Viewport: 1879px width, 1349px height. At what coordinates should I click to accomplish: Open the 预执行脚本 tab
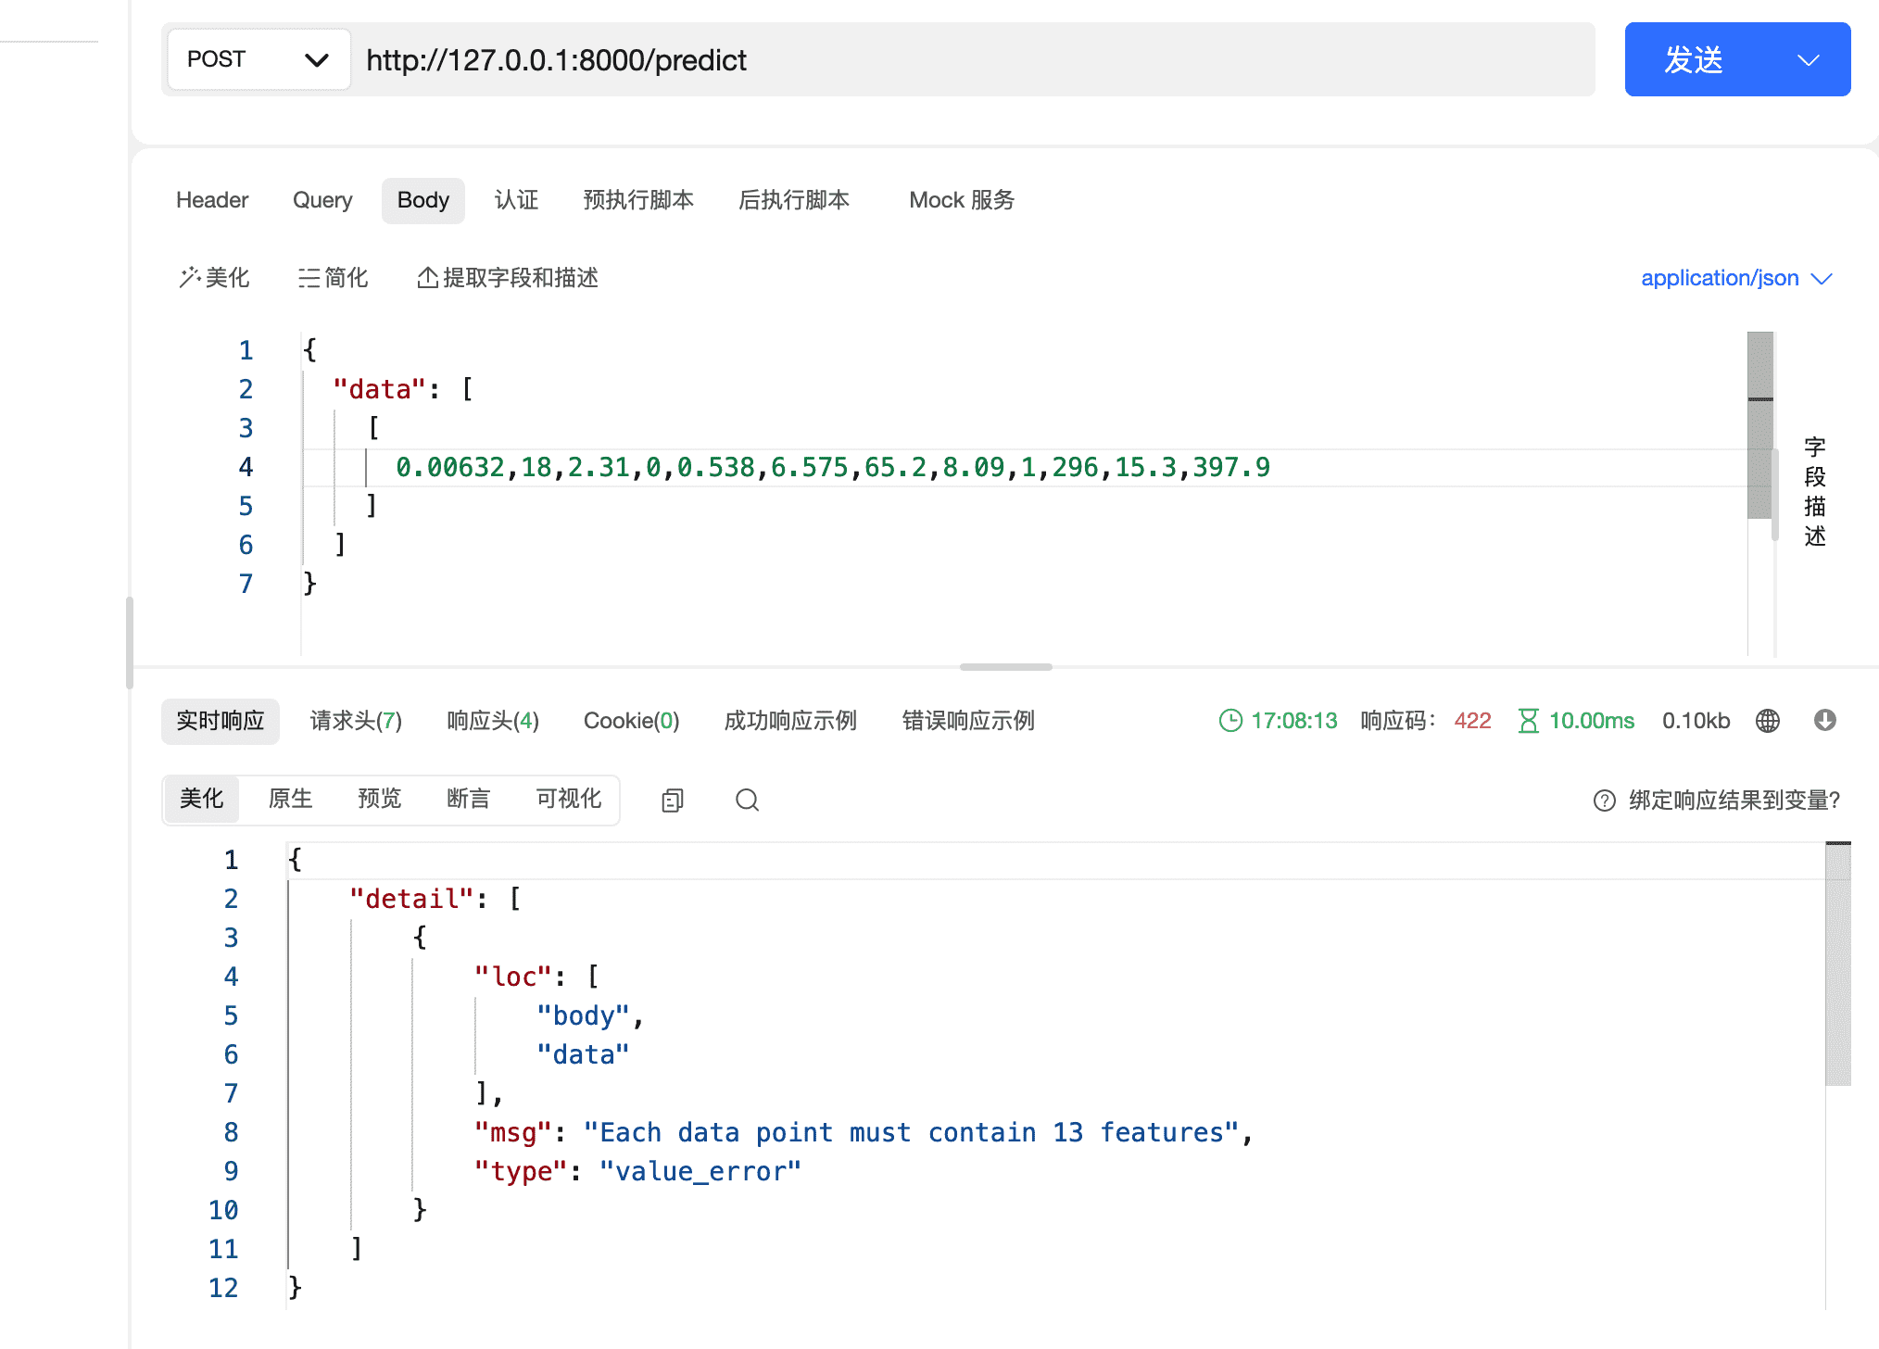(x=638, y=200)
